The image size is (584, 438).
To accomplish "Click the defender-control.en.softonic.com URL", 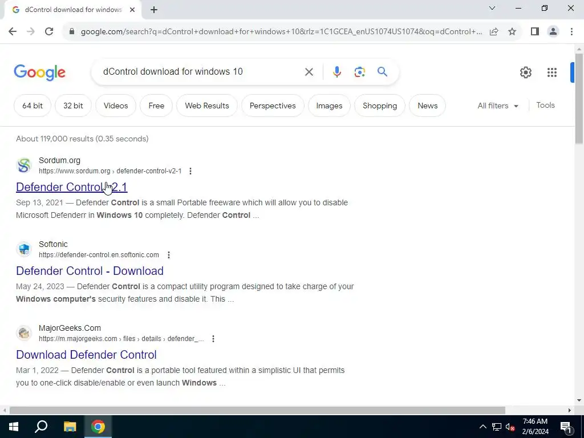I will pyautogui.click(x=99, y=255).
